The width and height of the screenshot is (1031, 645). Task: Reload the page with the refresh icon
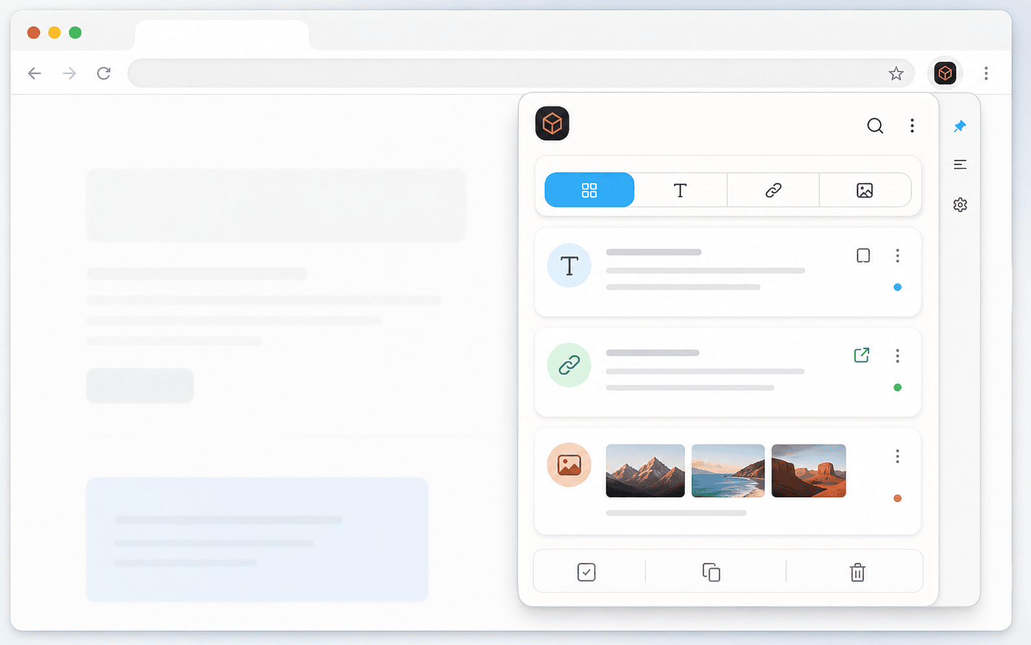104,73
